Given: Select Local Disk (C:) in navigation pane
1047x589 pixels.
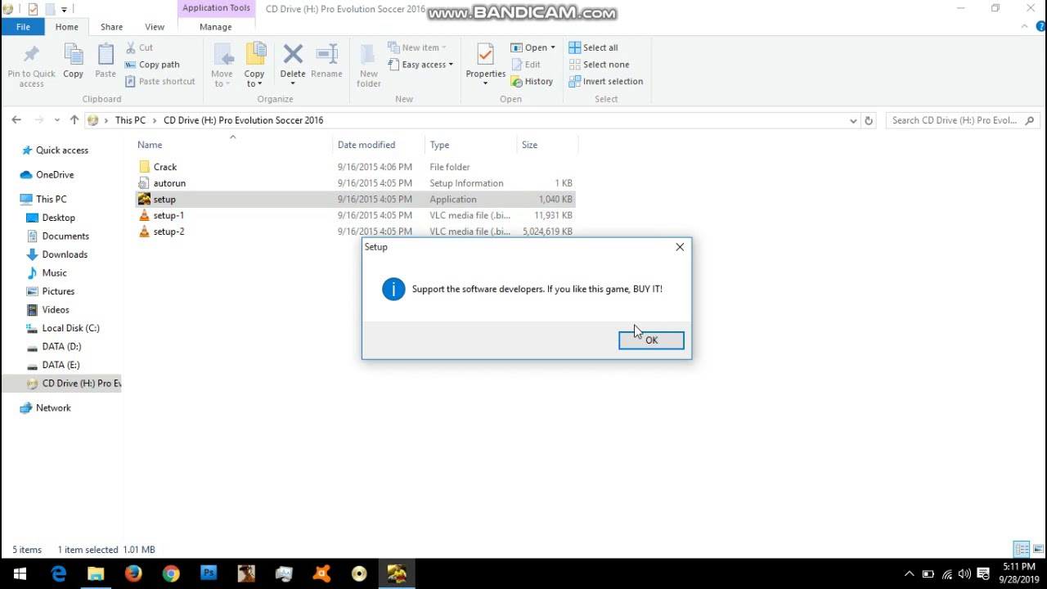Looking at the screenshot, I should (x=70, y=328).
